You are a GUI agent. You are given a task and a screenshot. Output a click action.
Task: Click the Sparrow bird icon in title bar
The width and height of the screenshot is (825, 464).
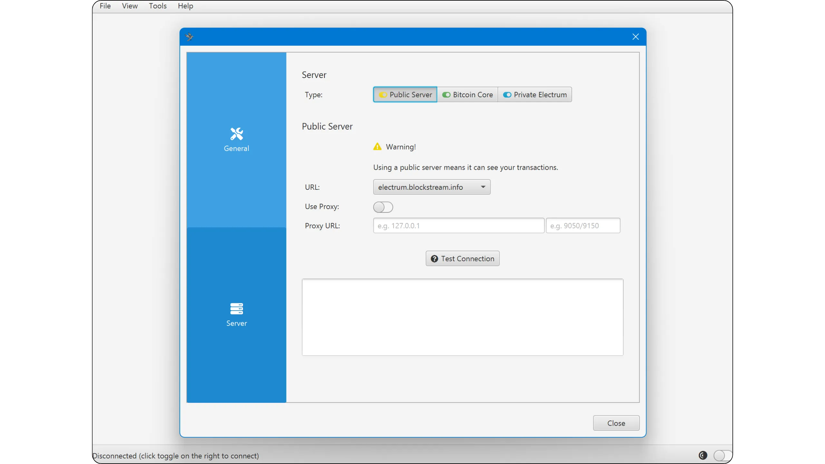(x=189, y=37)
